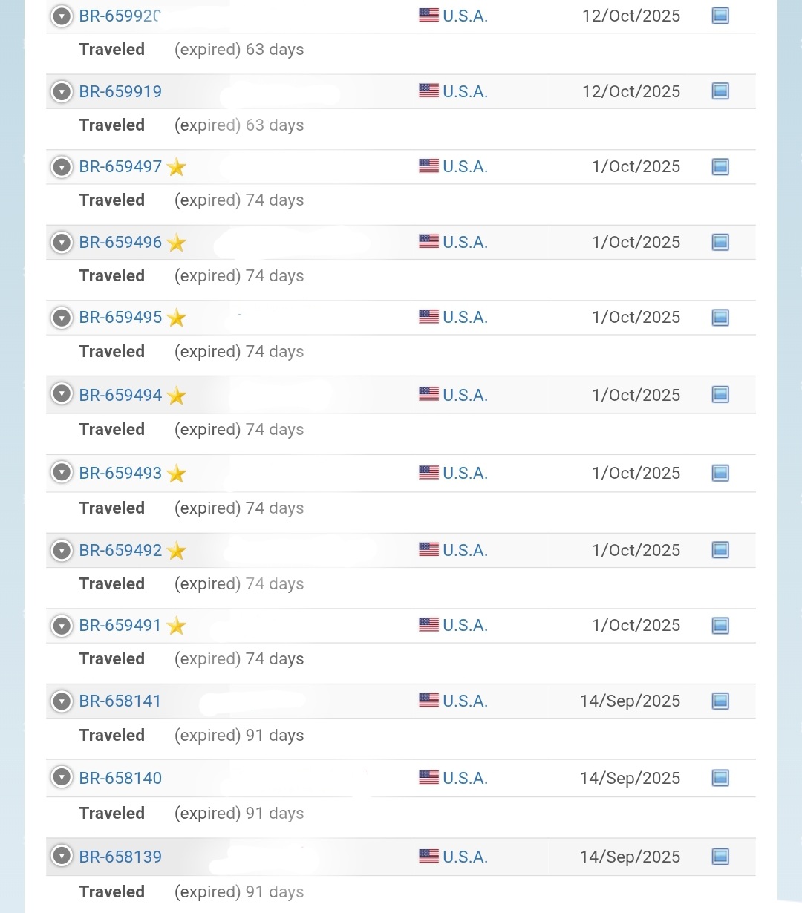Open image icon beside BR-659493
This screenshot has height=913, width=802.
pyautogui.click(x=720, y=473)
